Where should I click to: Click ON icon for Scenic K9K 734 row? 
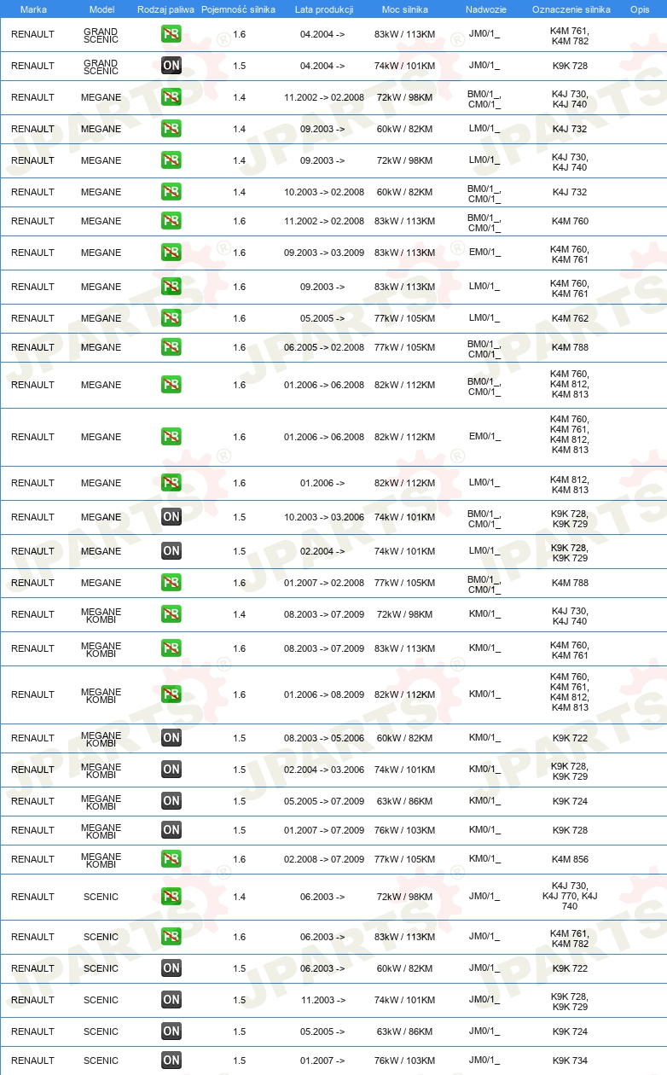point(171,1060)
